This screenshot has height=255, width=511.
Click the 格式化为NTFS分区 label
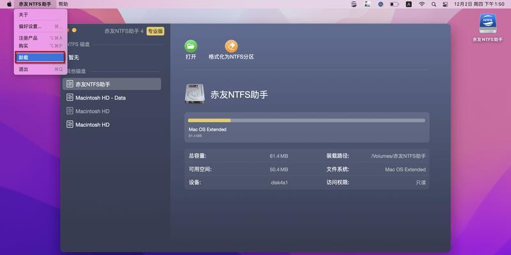[x=231, y=57]
